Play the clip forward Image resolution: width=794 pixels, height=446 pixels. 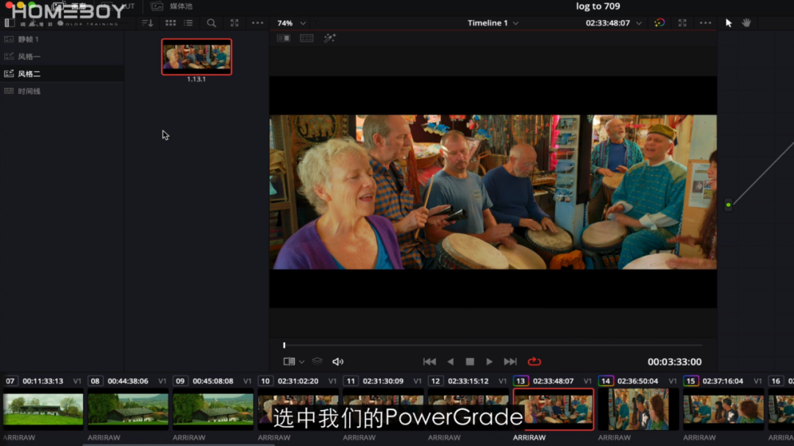pyautogui.click(x=489, y=362)
